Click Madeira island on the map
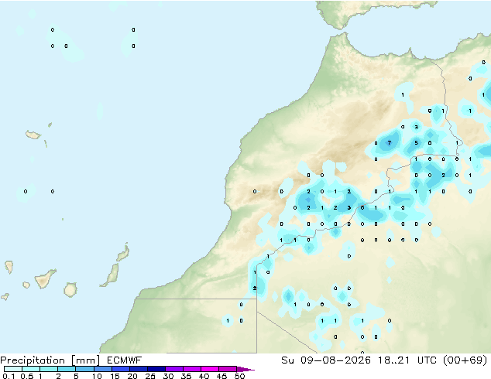Image resolution: width=491 pixels, height=379 pixels. pos(33,135)
